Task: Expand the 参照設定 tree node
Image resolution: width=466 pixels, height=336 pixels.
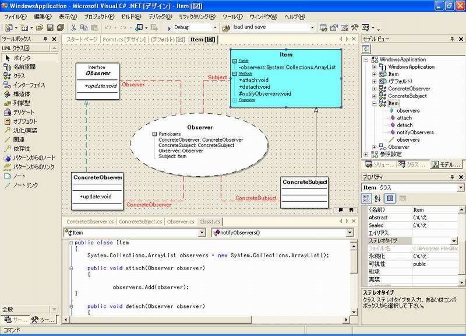Action: point(366,154)
